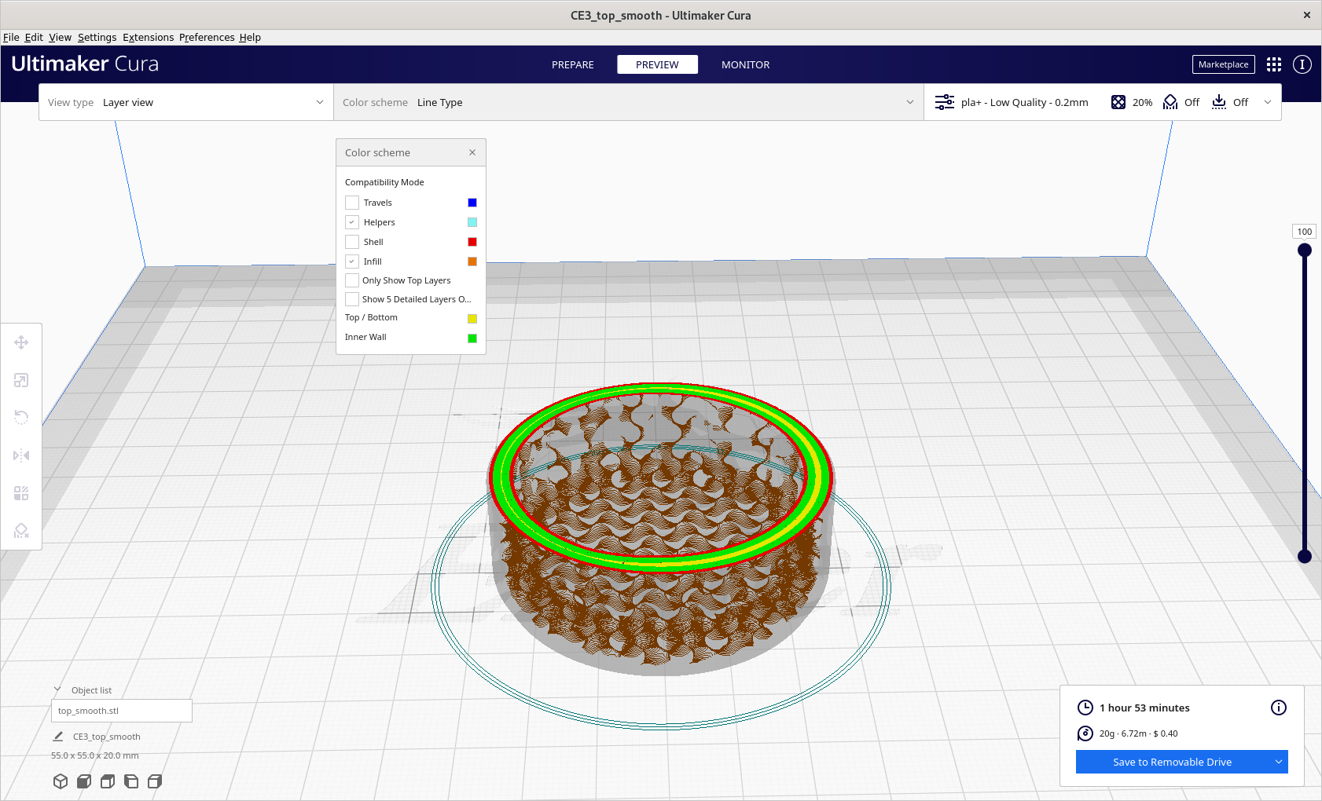1322x801 pixels.
Task: Switch to left side camera view
Action: point(131,781)
